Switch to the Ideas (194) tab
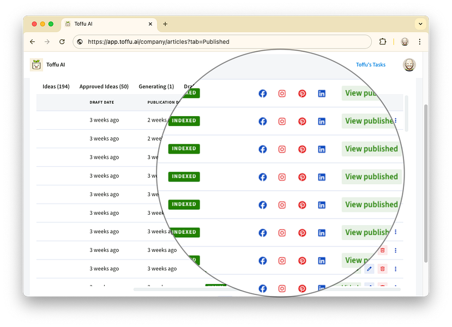452x327 pixels. point(56,87)
